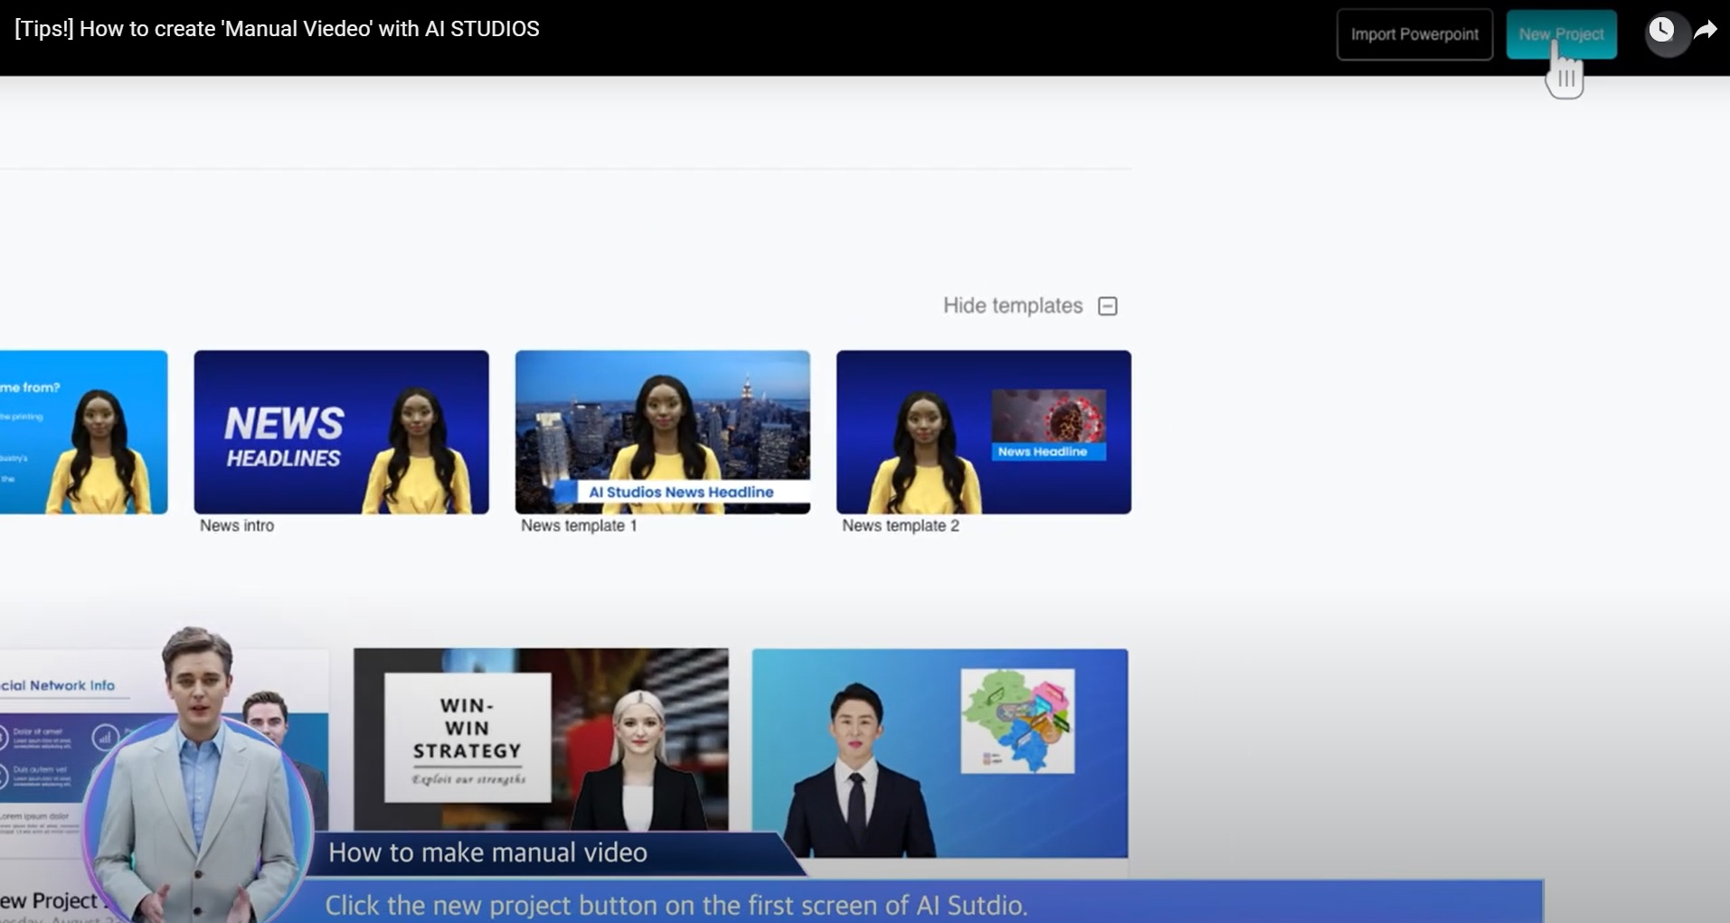Click the Hide templates label
This screenshot has width=1730, height=923.
click(1013, 306)
